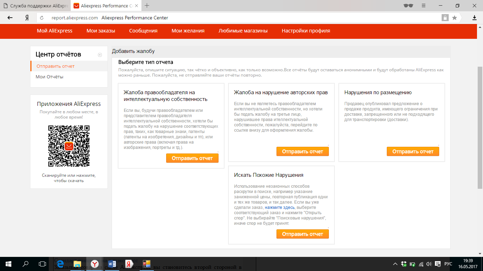Show hidden tray icons chevron
The width and height of the screenshot is (483, 271).
pyautogui.click(x=395, y=264)
